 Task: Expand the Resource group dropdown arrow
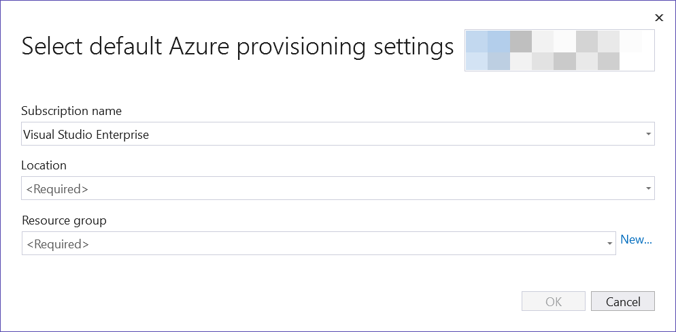609,244
